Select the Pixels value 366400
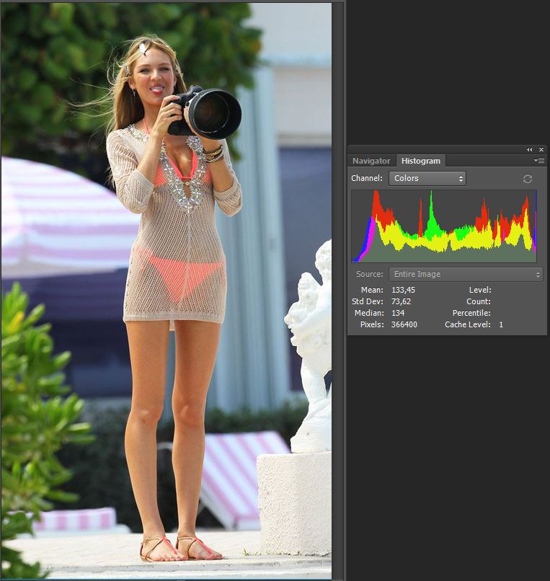550x581 pixels. click(404, 324)
